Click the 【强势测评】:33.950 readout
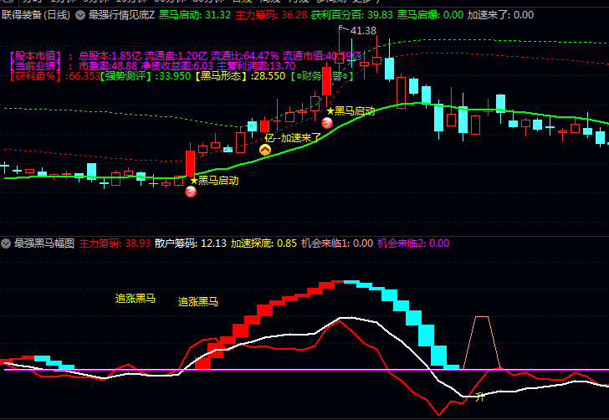Viewport: 609px width, 420px height. point(146,76)
